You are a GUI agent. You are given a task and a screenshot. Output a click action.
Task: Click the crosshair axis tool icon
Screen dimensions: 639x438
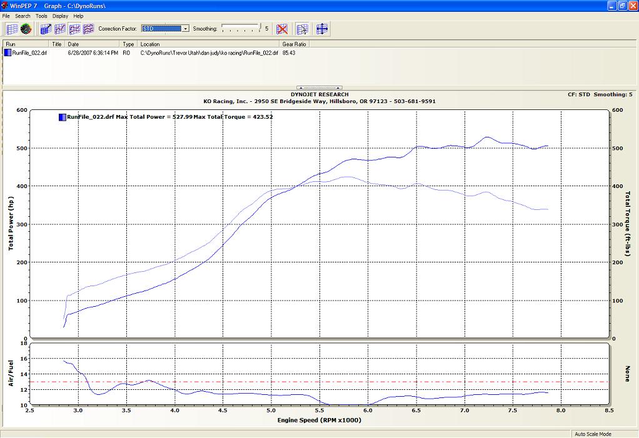(322, 29)
